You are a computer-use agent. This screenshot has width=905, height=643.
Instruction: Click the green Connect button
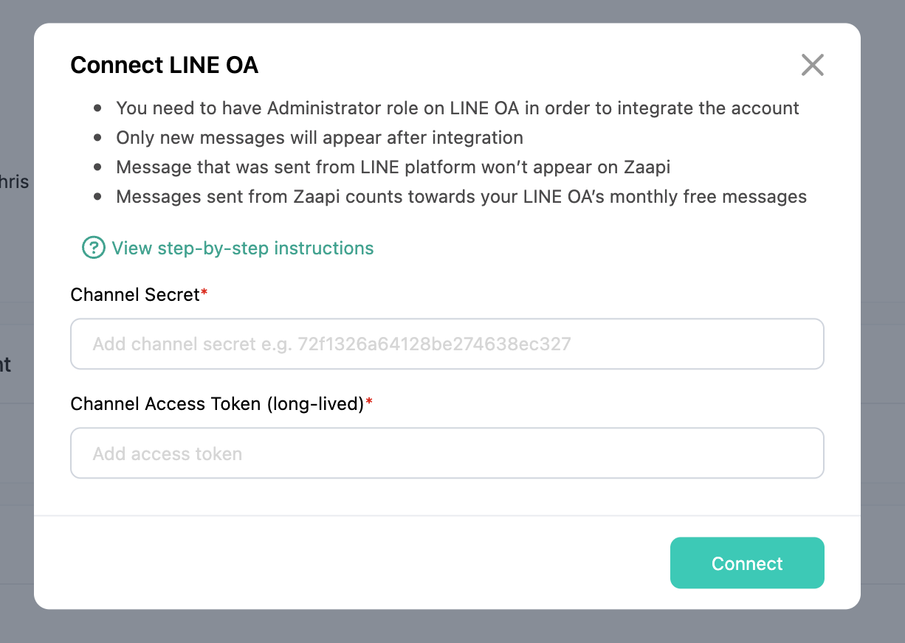click(x=747, y=563)
